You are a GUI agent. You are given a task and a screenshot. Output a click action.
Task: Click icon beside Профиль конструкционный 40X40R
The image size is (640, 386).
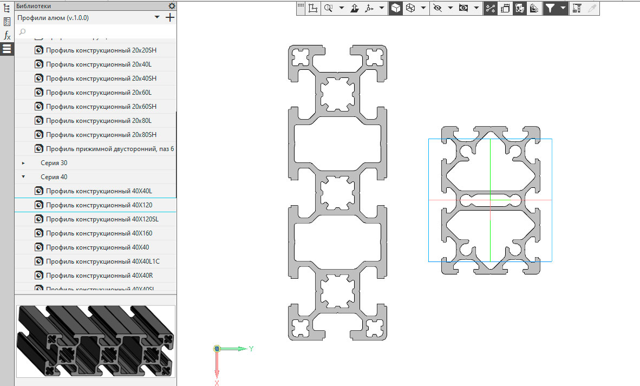[39, 276]
